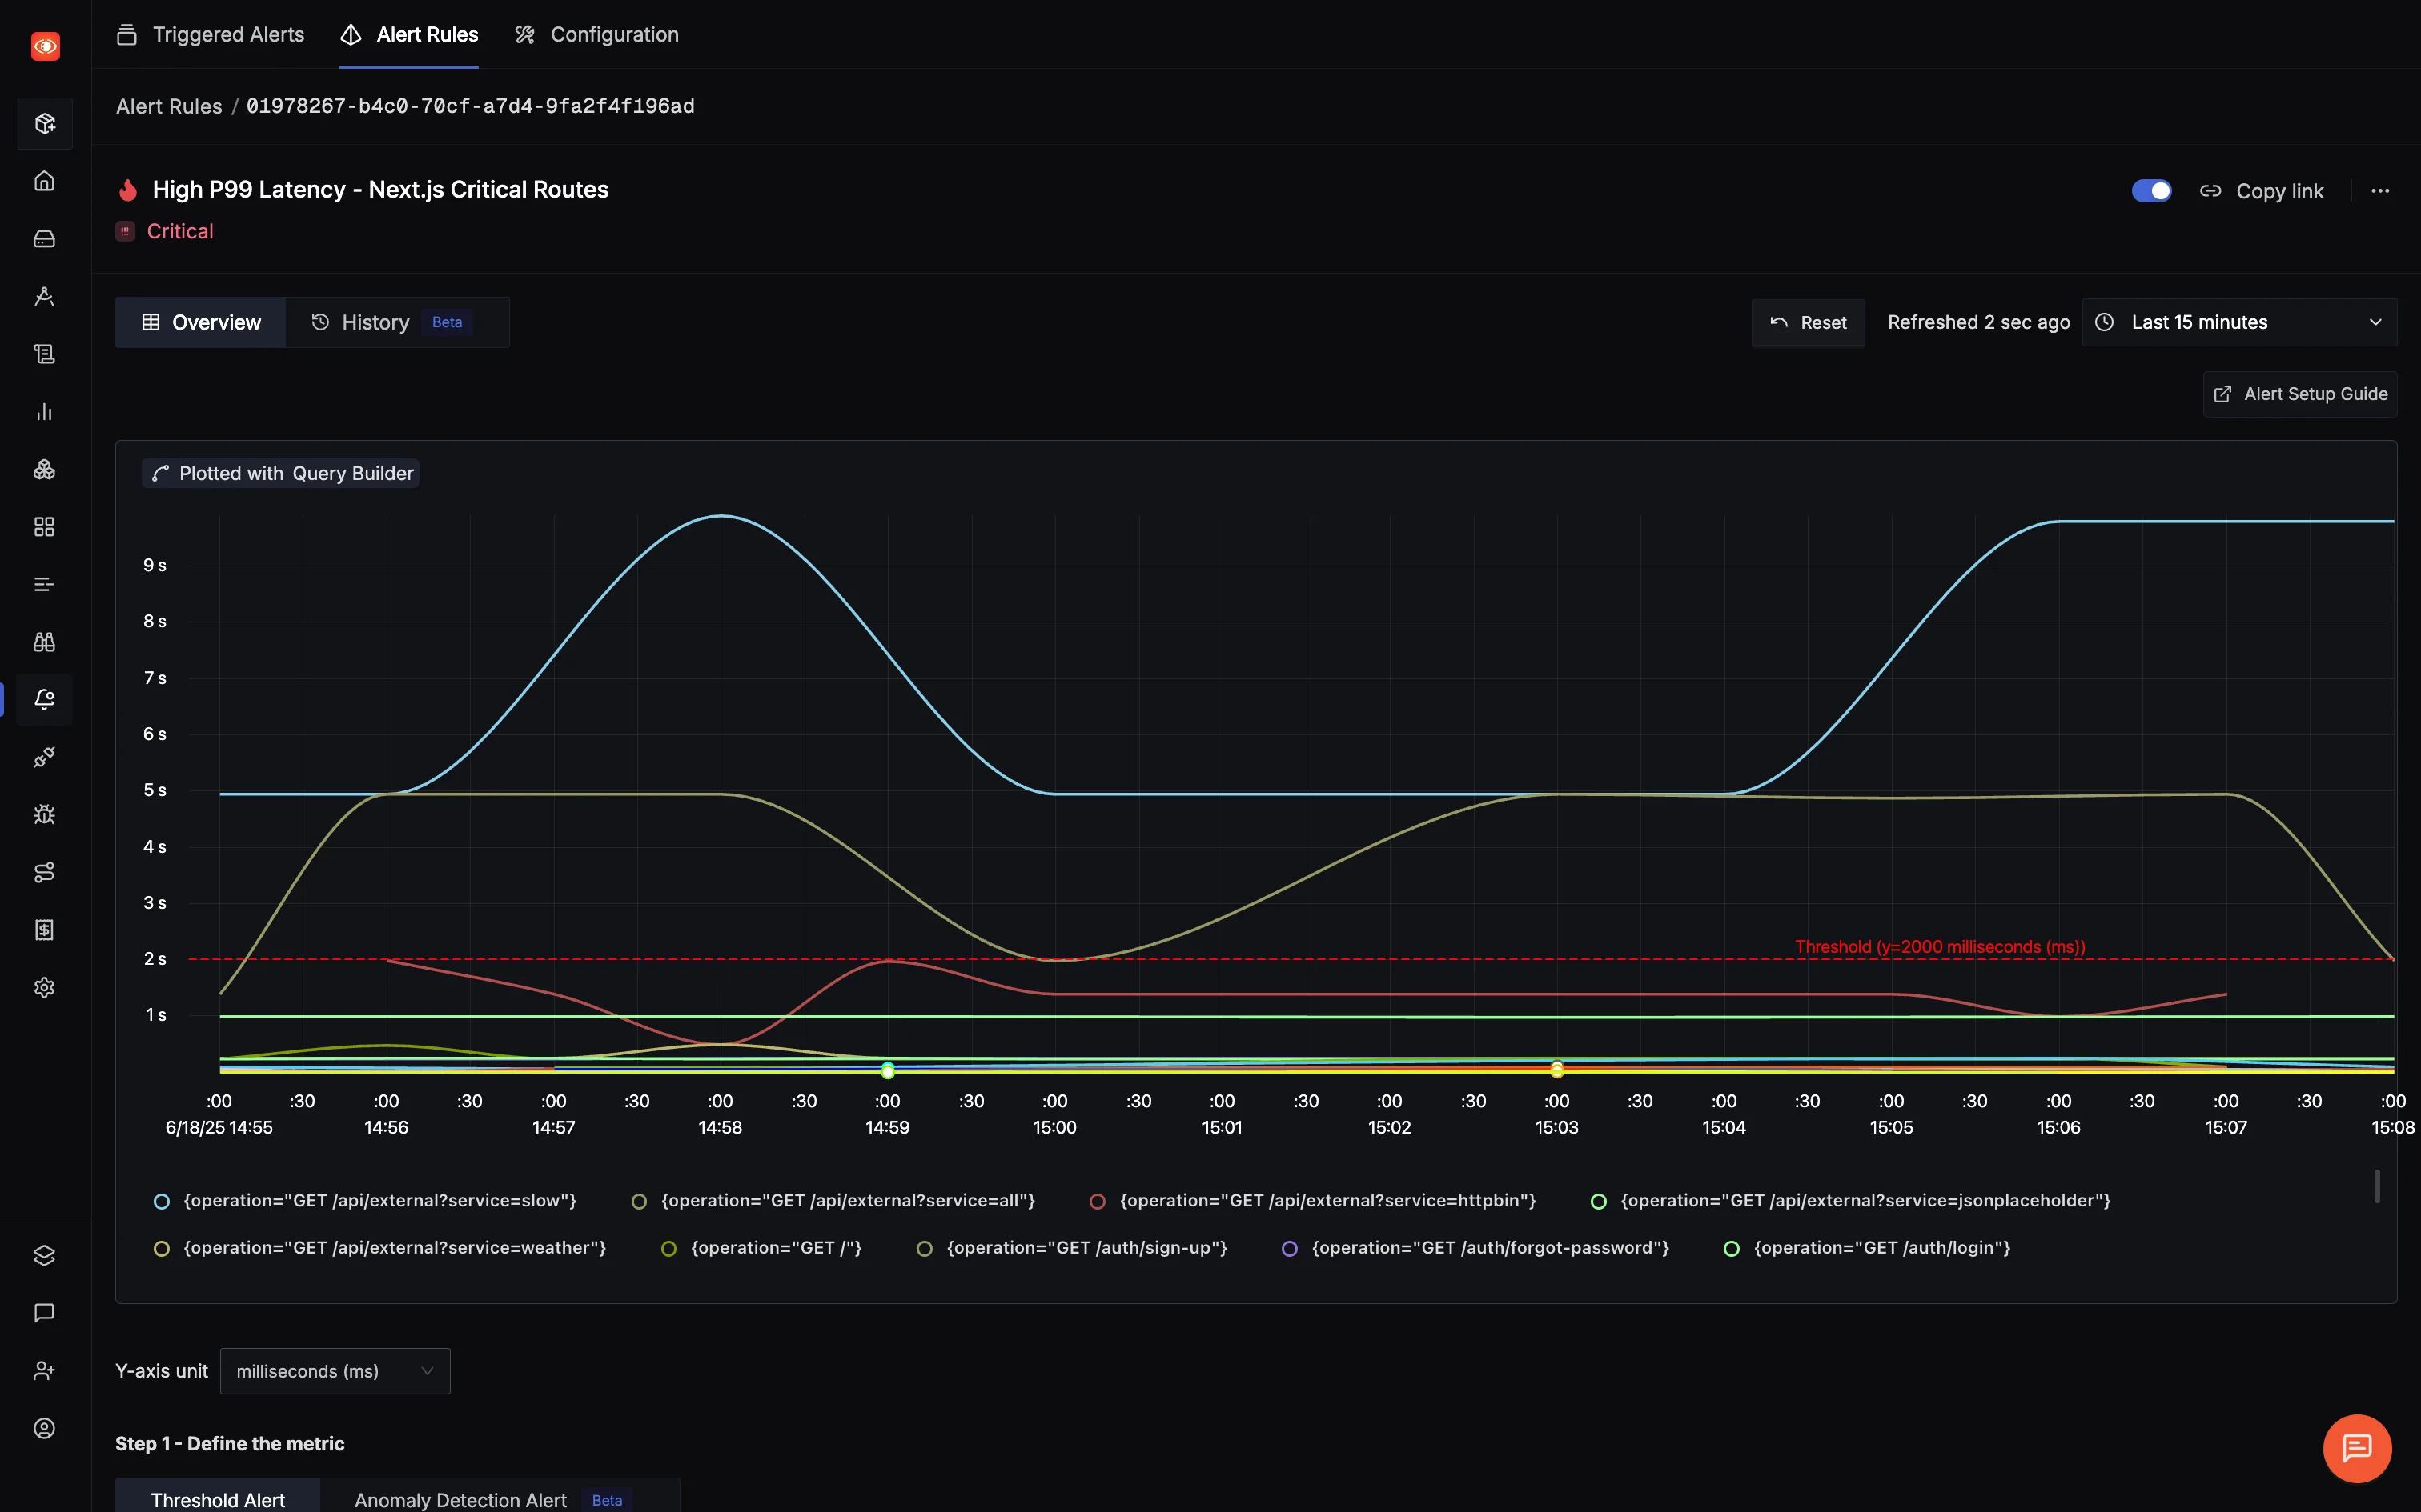Screen dimensions: 2421x1512
Task: Click the green data point at 14:59
Action: click(x=889, y=1071)
